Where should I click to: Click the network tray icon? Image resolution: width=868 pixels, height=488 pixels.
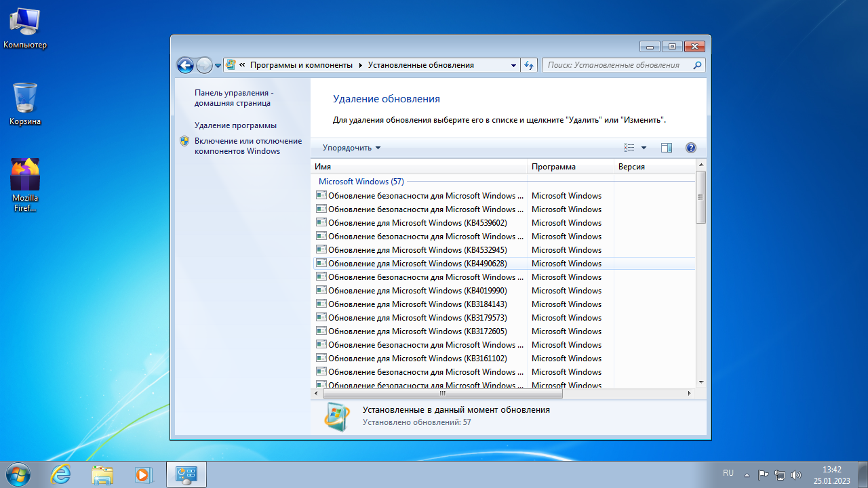coord(780,474)
